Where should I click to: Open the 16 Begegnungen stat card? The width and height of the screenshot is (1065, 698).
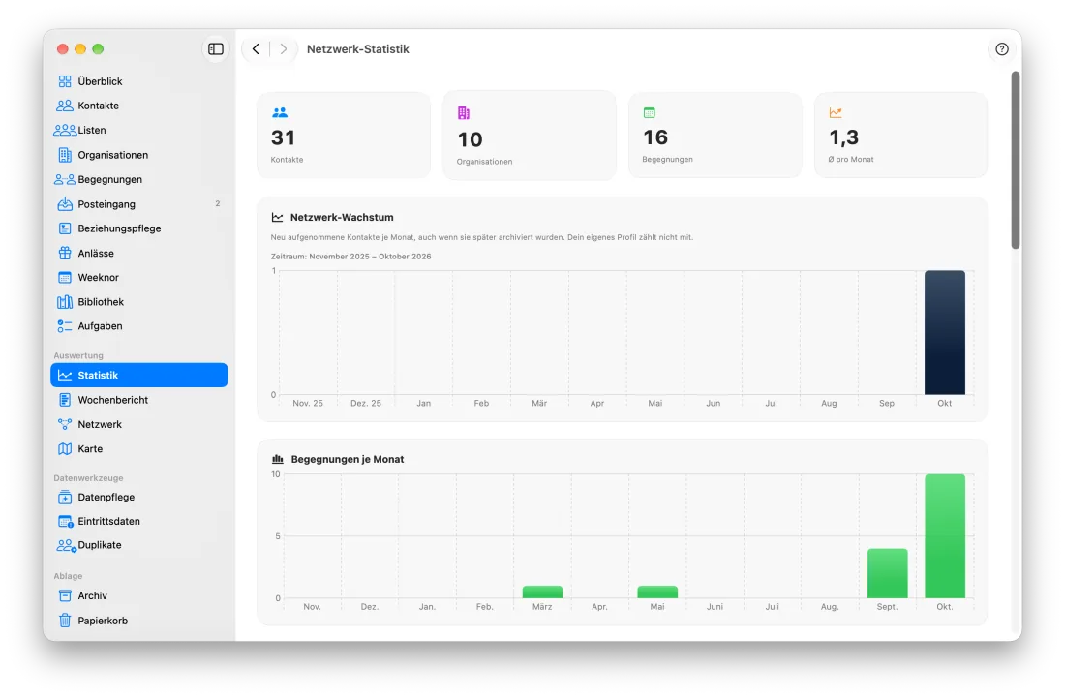715,136
